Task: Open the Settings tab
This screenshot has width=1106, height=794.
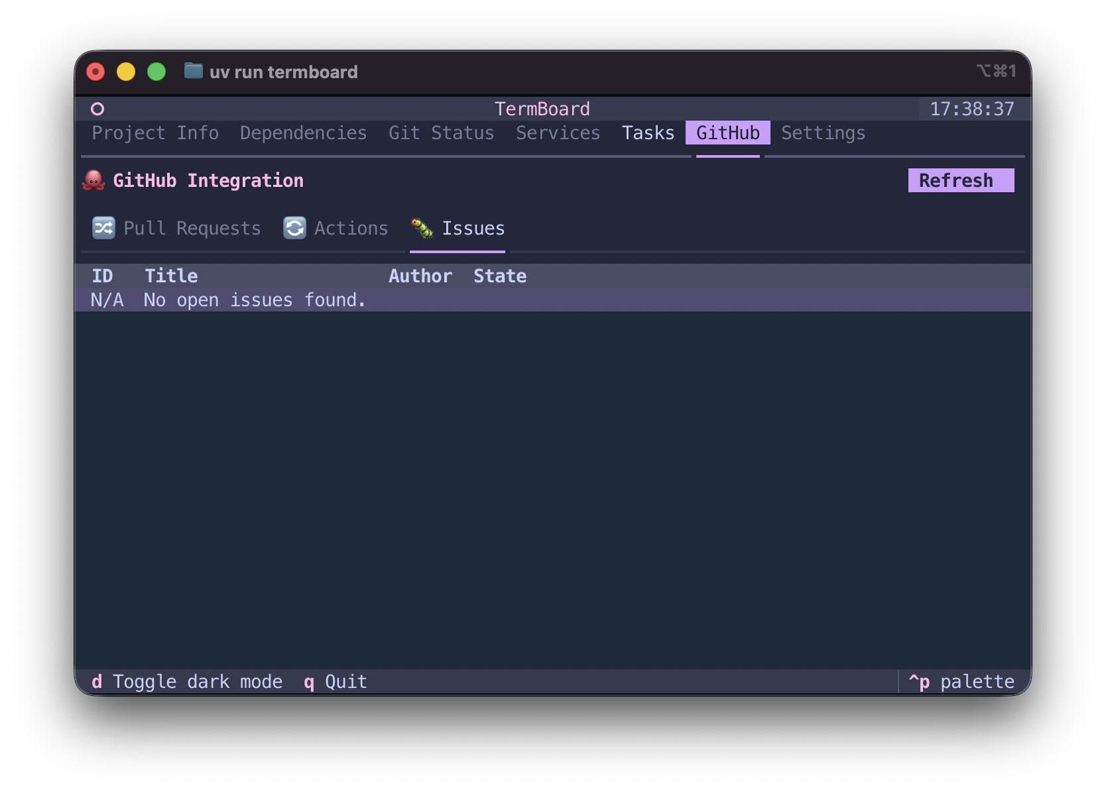Action: coord(824,133)
